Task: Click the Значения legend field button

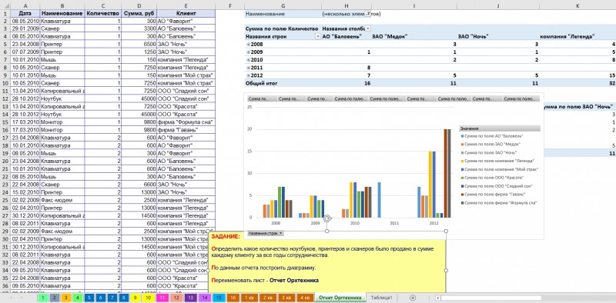Action: click(500, 128)
